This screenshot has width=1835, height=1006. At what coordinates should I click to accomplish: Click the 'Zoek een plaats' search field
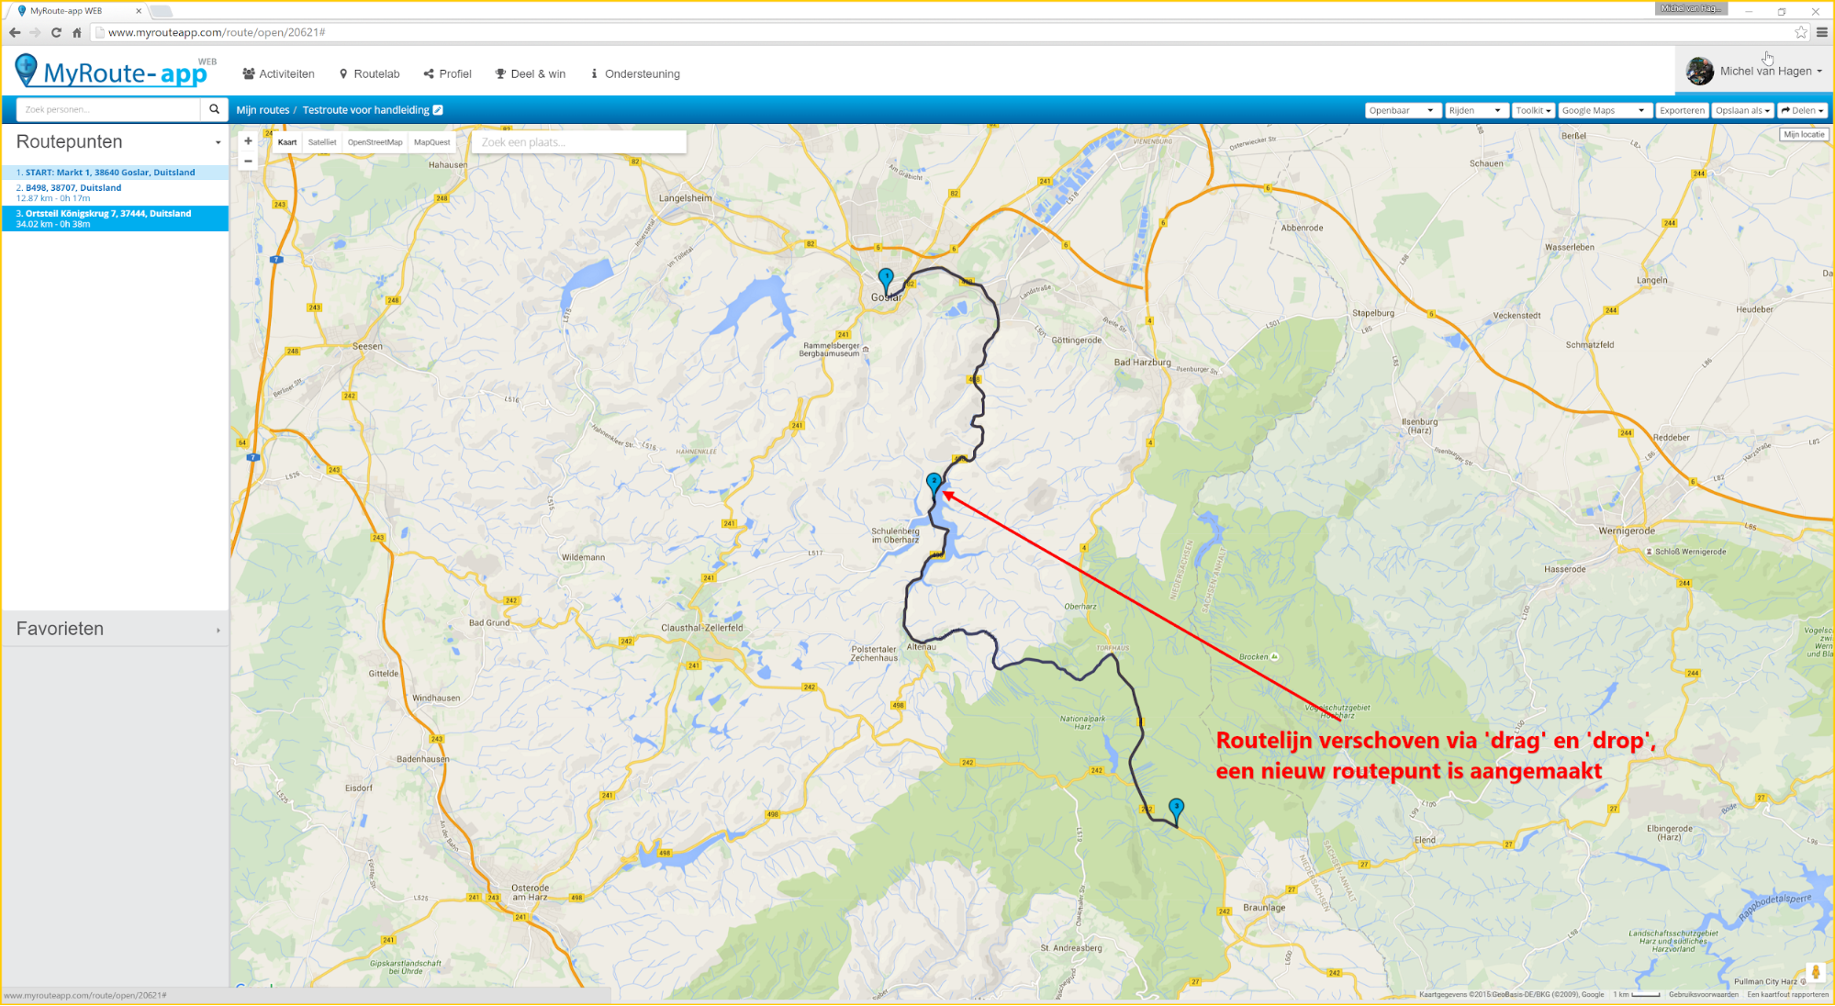(x=578, y=142)
